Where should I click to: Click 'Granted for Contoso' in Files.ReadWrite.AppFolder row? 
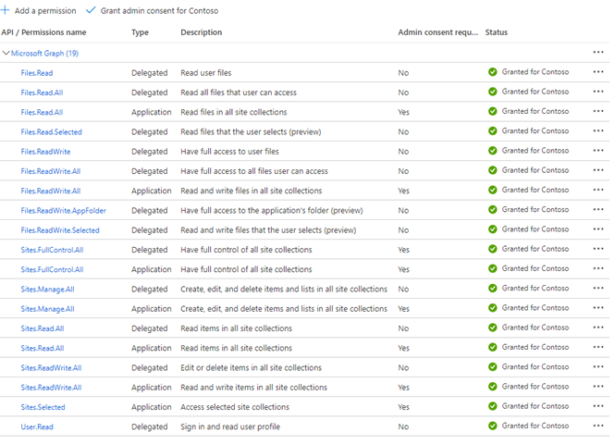[535, 210]
